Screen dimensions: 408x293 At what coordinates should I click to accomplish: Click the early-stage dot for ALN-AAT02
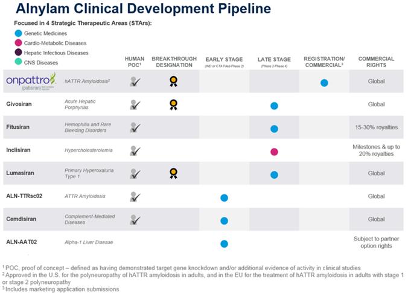tap(224, 244)
